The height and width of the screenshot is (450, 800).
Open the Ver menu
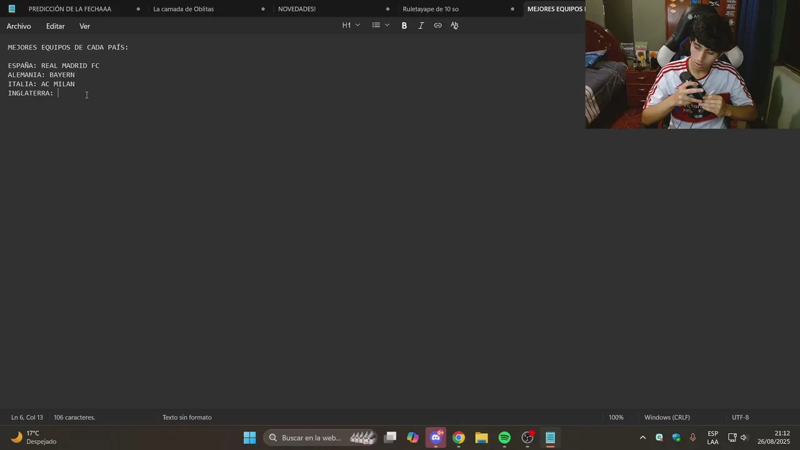click(84, 26)
